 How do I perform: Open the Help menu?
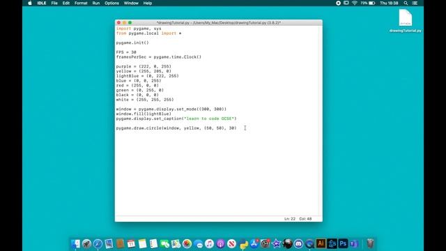tap(147, 3)
